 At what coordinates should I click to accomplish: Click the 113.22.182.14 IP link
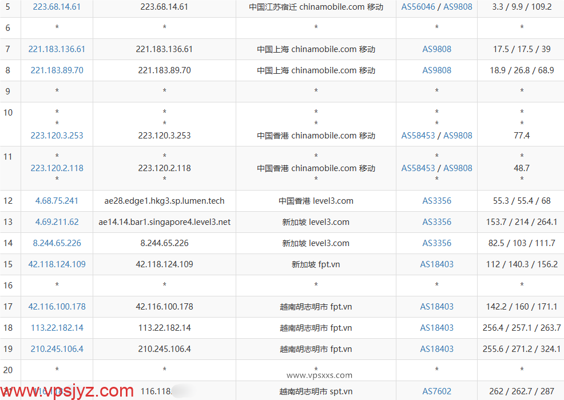point(57,328)
